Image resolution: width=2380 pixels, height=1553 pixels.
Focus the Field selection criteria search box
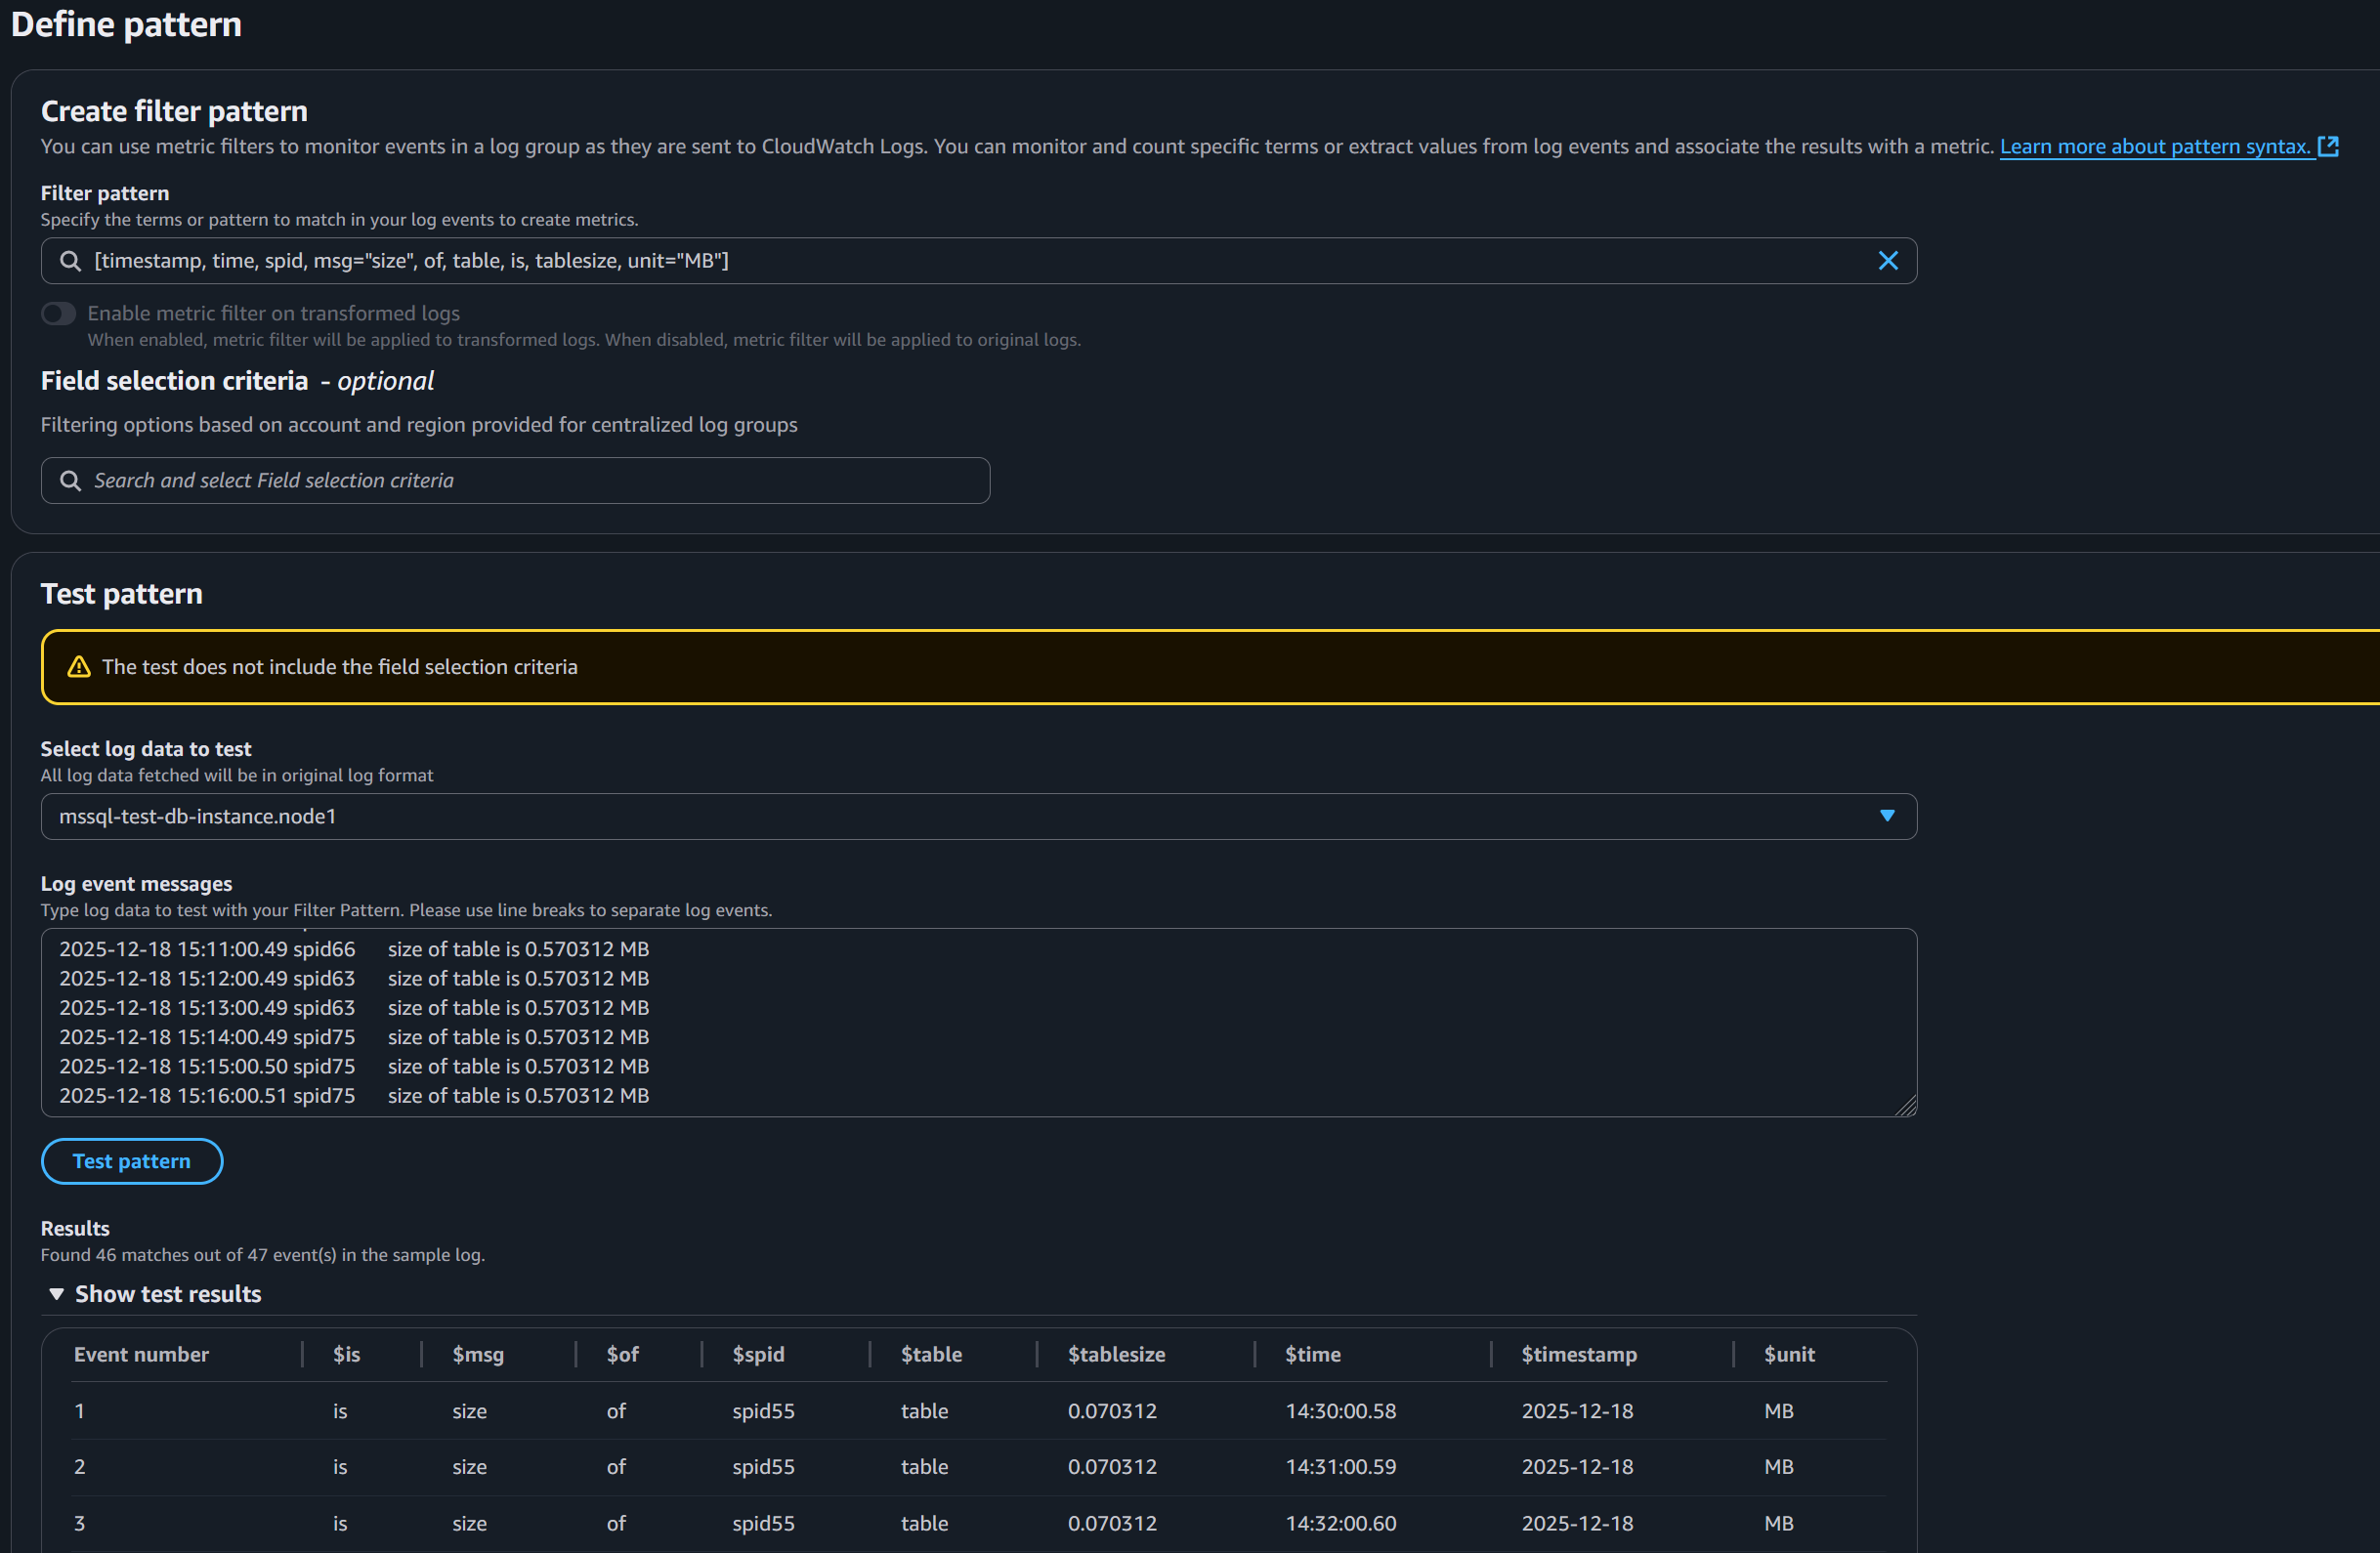[x=530, y=481]
